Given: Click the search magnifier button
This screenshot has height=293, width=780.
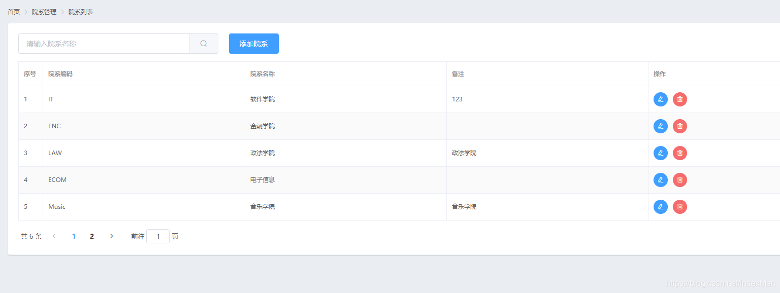Looking at the screenshot, I should click(204, 44).
